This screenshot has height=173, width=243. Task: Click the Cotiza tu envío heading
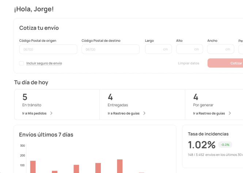pos(39,28)
